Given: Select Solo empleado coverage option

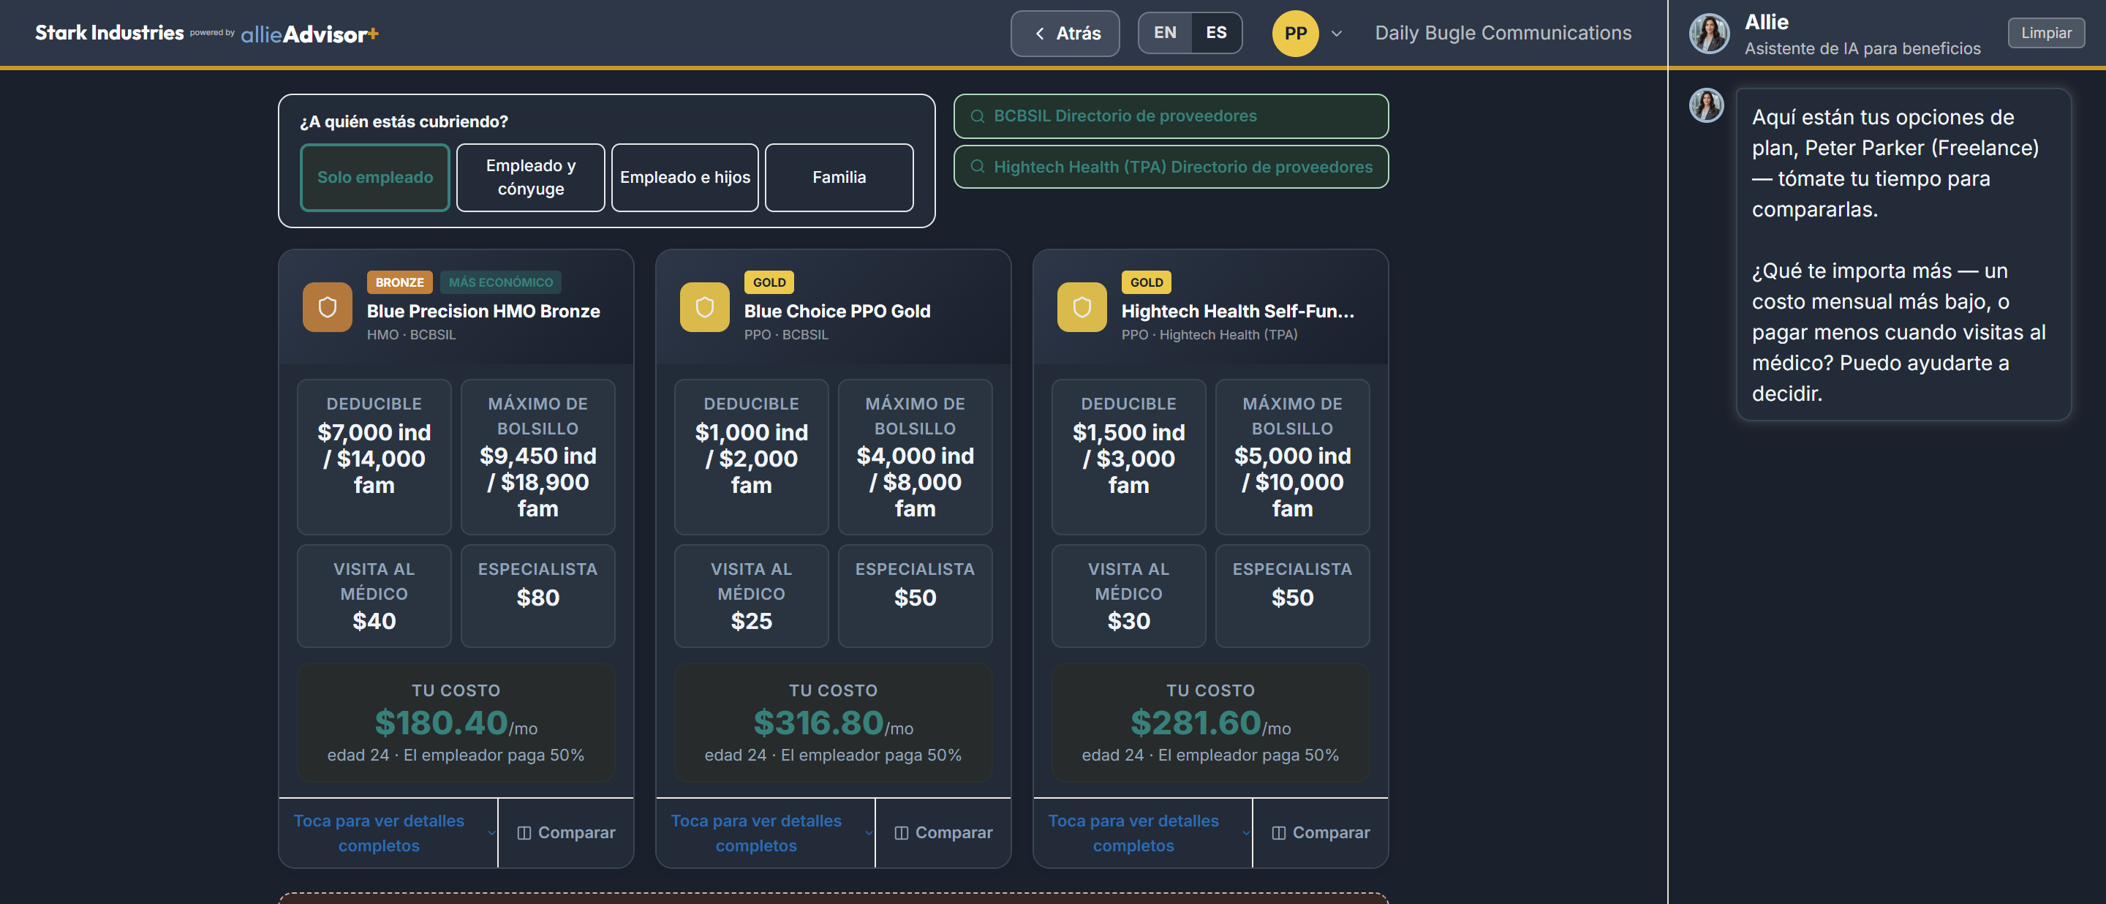Looking at the screenshot, I should pos(375,178).
